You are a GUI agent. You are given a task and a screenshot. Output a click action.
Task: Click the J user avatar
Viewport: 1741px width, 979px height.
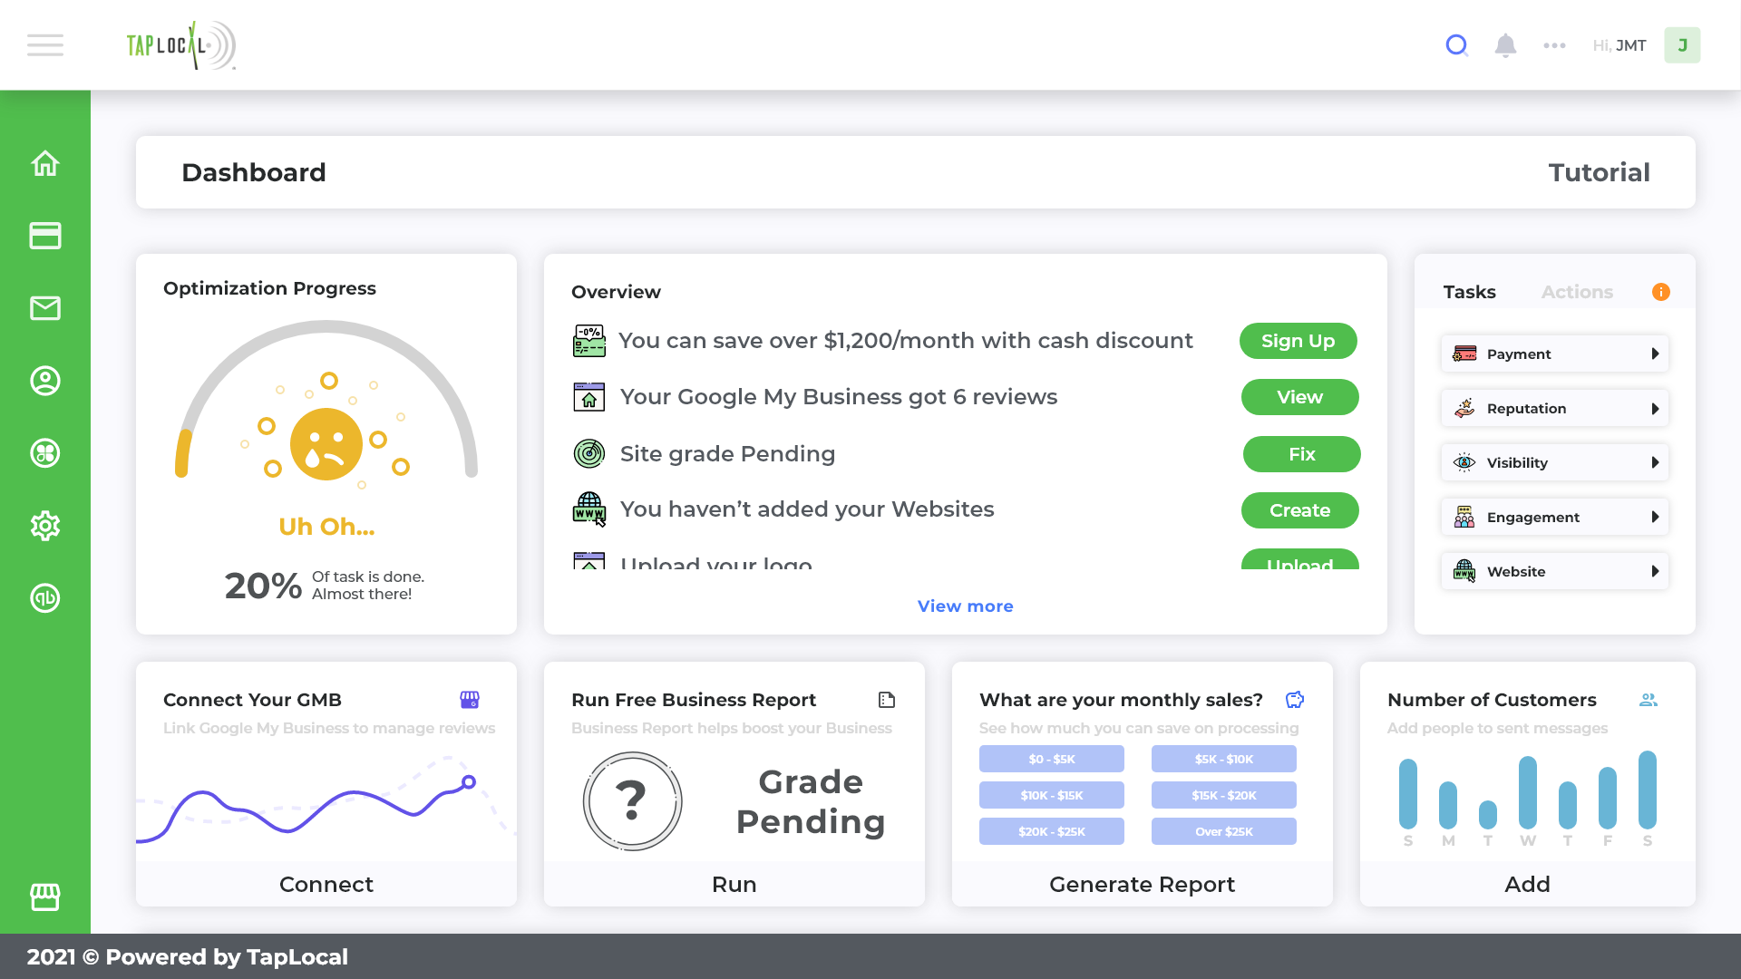1682,45
